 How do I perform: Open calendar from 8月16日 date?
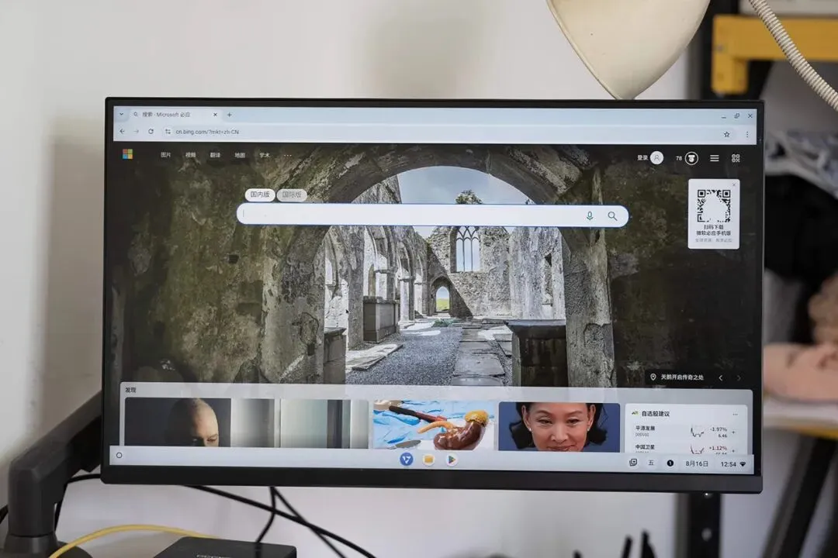click(697, 464)
